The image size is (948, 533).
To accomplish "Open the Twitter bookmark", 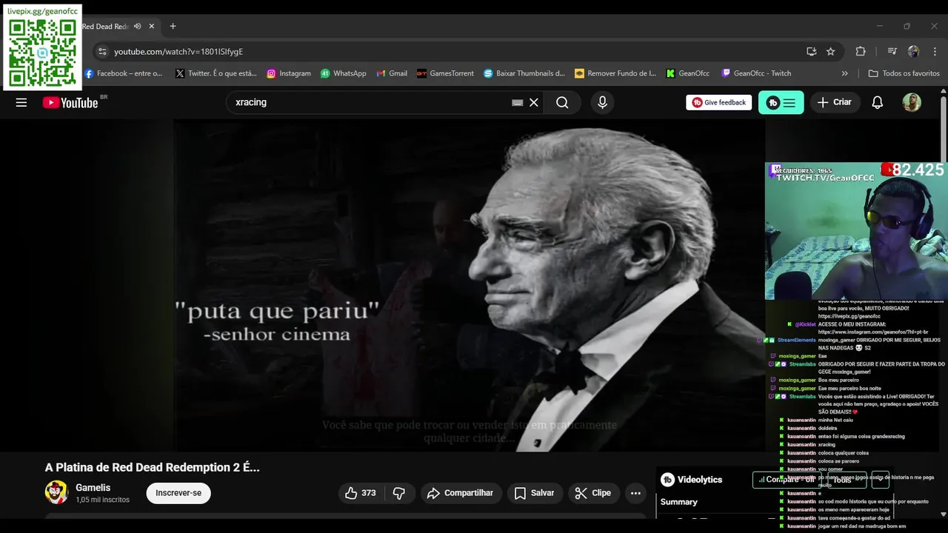I will pos(216,73).
